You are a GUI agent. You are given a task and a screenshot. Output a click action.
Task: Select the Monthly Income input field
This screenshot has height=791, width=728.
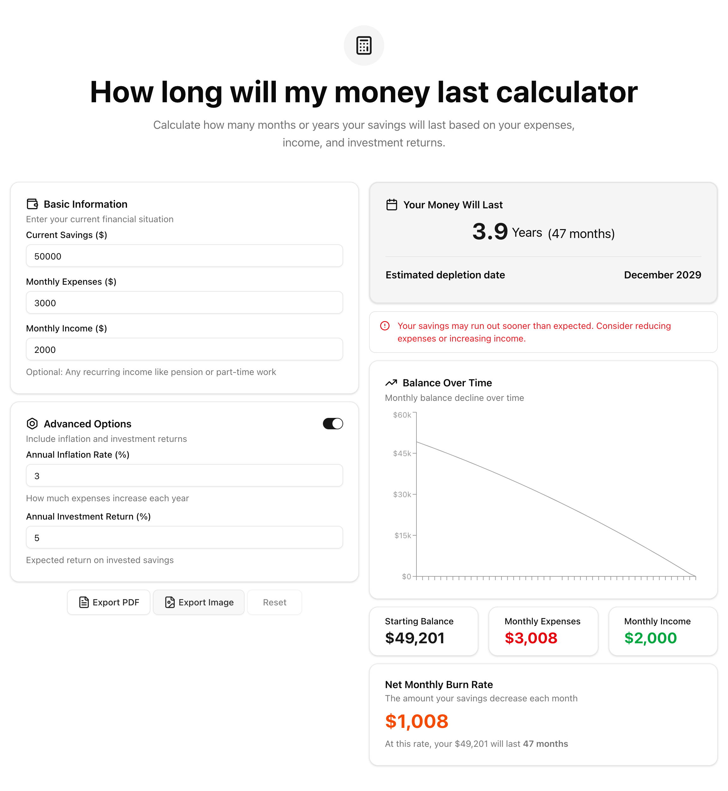[x=184, y=349]
